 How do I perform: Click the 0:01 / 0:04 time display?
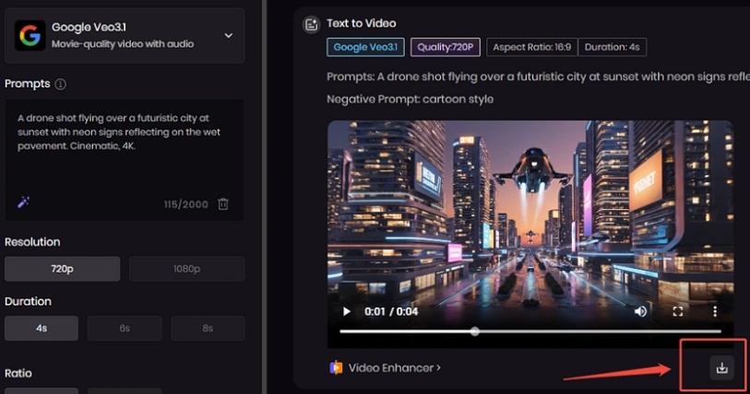[391, 312]
